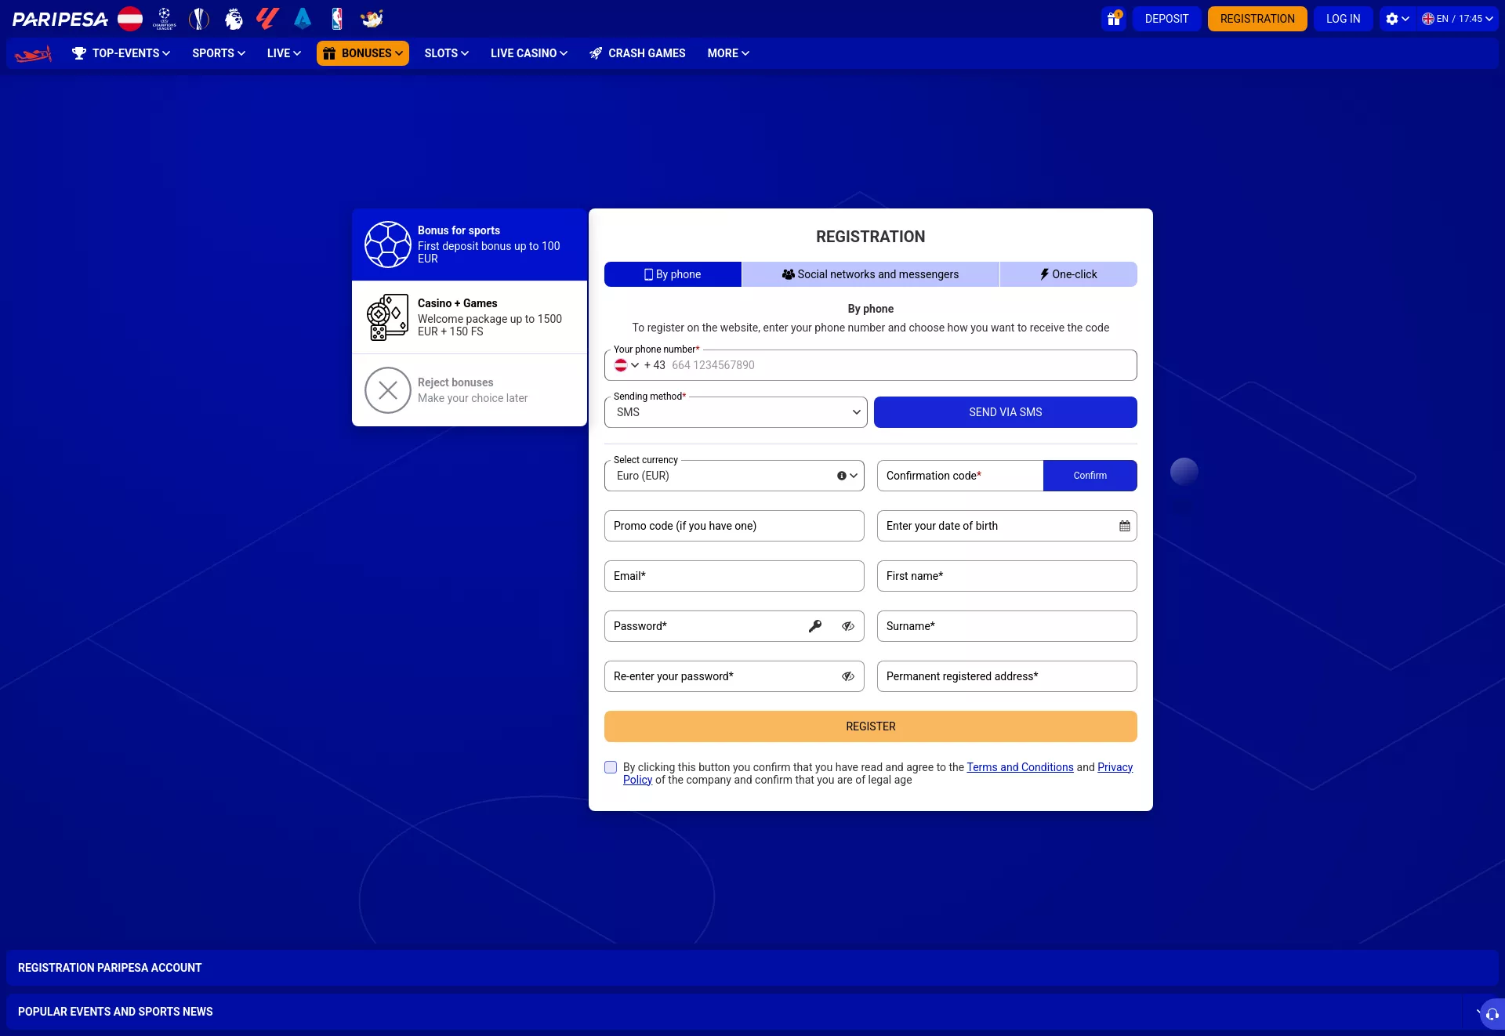Click the gift box bonus icon
The image size is (1505, 1036).
pyautogui.click(x=1114, y=19)
